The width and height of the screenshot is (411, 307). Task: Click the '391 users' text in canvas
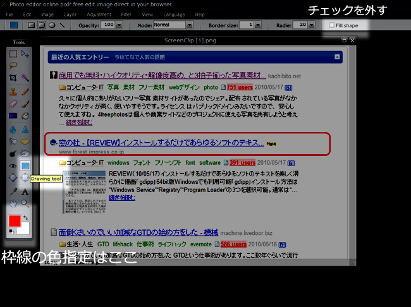(x=242, y=163)
